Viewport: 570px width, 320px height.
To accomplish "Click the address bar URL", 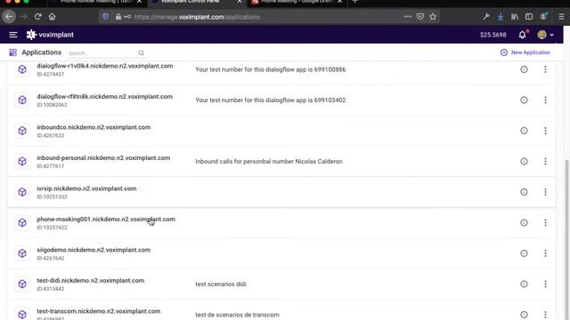I will 197,17.
